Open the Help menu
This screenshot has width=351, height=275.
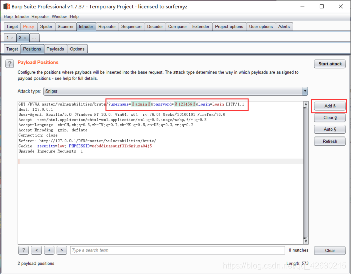point(74,17)
